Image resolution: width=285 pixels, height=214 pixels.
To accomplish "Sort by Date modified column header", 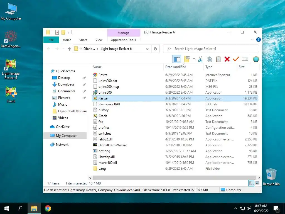I will click(176, 67).
